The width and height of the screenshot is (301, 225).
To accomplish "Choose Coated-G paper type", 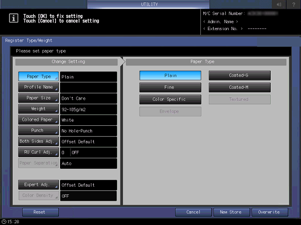I will point(240,75).
